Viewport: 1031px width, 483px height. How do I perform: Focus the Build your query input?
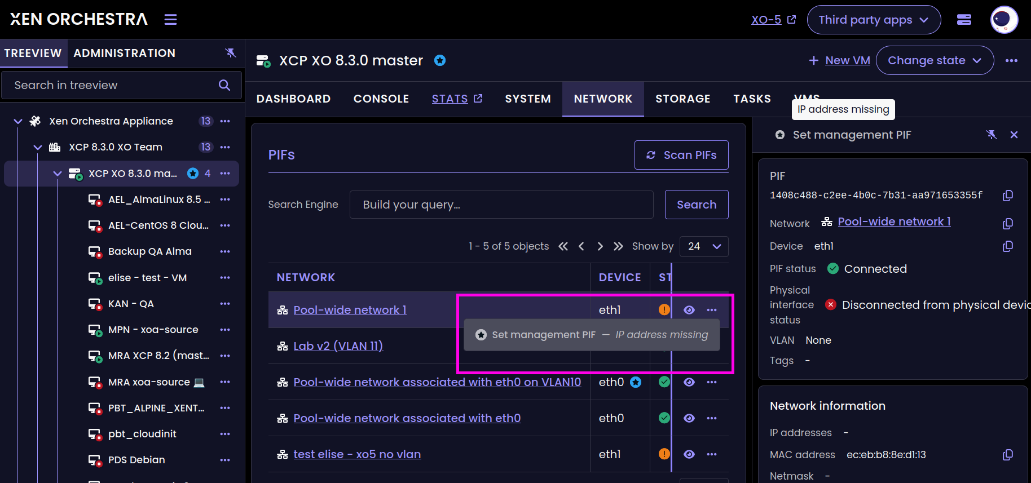point(501,205)
